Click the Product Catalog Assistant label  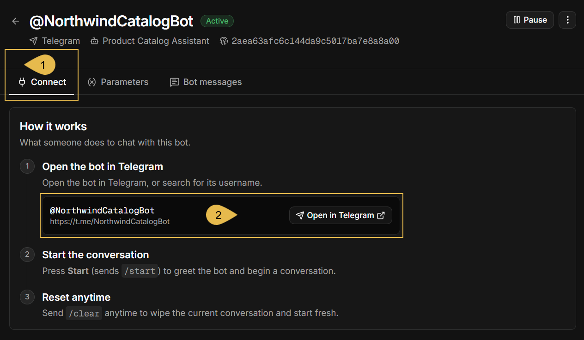(156, 41)
